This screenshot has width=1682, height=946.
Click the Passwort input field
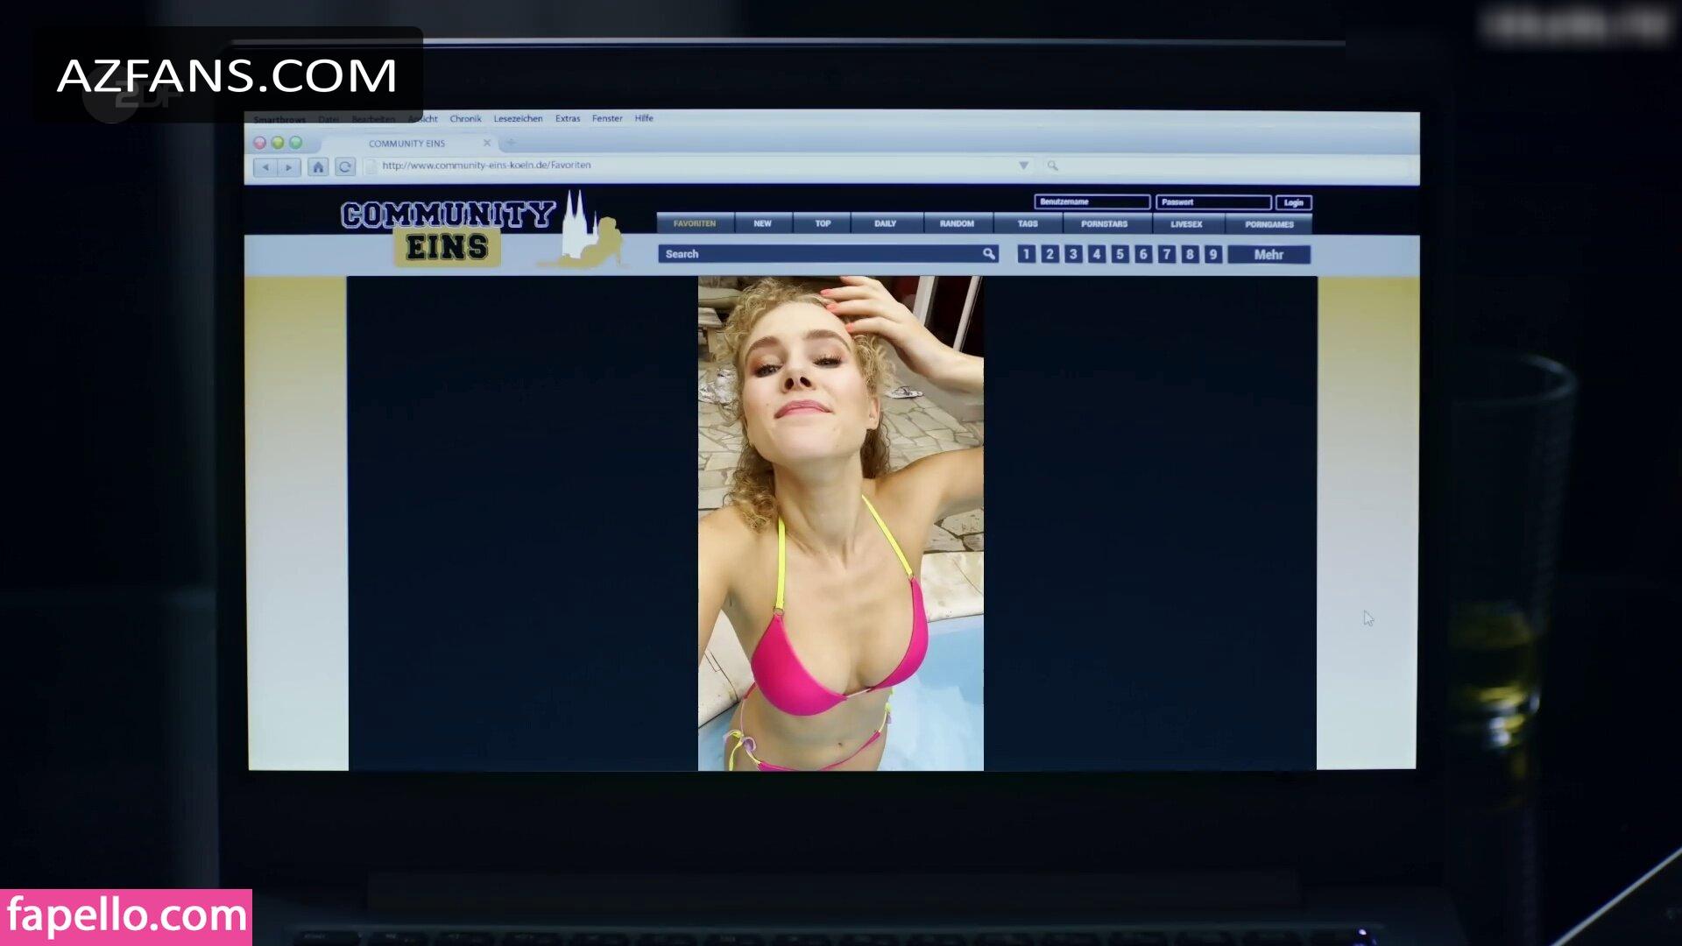coord(1212,202)
